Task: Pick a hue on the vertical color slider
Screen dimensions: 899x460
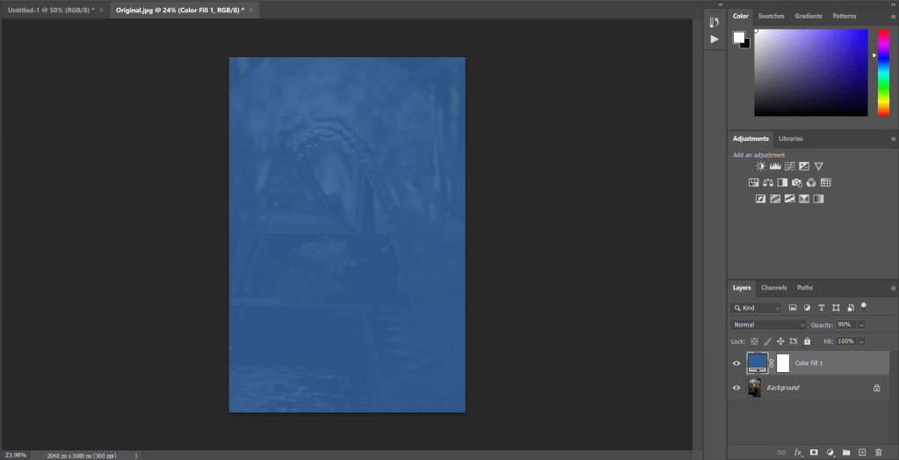Action: (883, 72)
